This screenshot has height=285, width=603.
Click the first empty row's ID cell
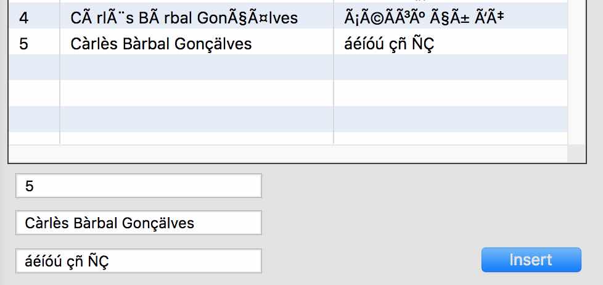click(34, 67)
